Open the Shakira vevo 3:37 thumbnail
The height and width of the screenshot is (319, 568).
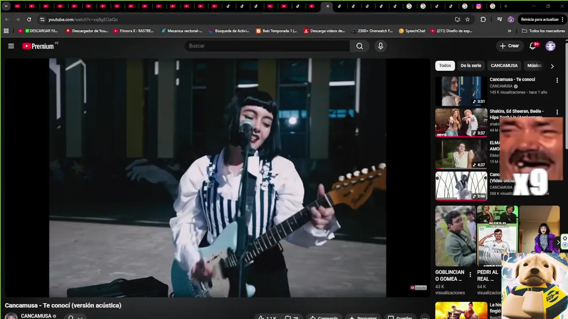(x=461, y=123)
